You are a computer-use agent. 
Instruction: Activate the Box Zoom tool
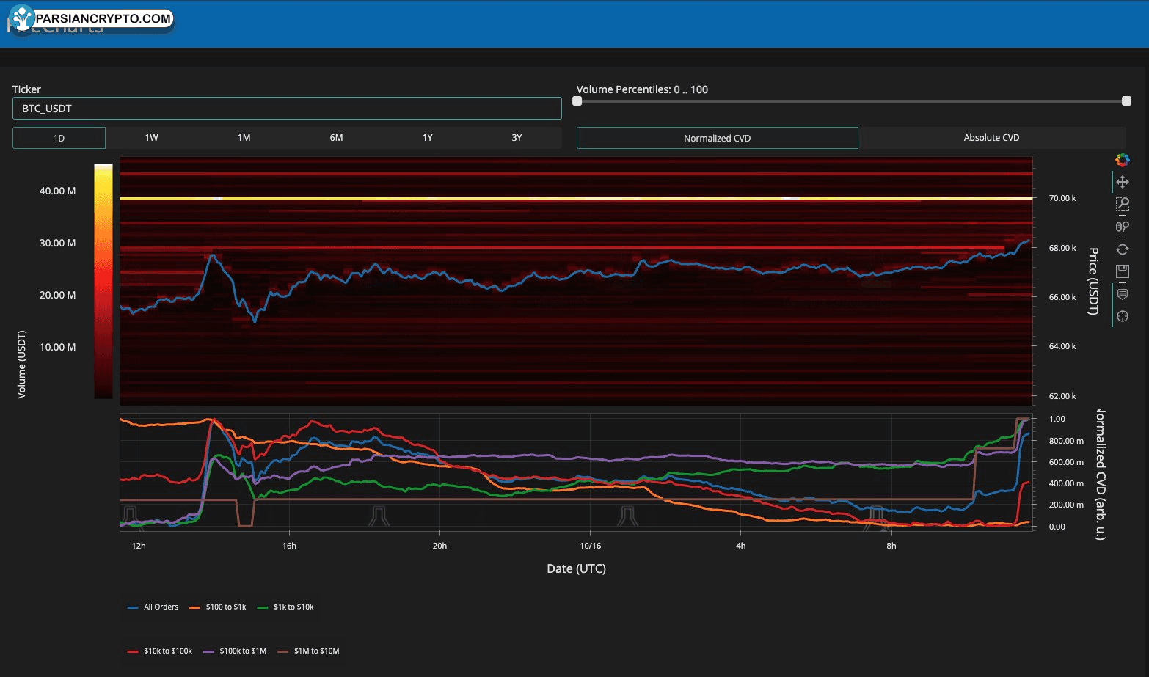[x=1122, y=204]
